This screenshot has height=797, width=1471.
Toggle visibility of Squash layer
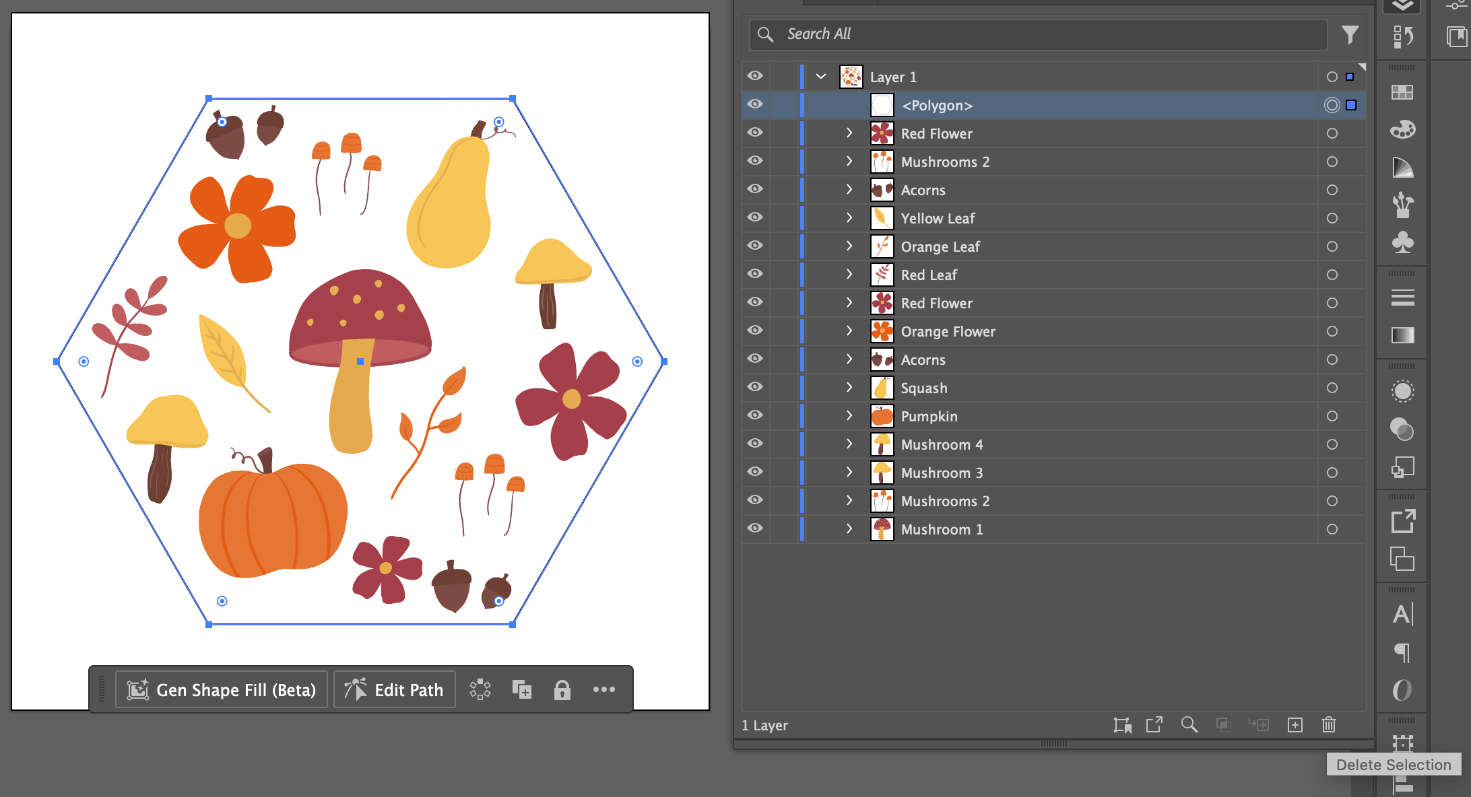(x=755, y=387)
